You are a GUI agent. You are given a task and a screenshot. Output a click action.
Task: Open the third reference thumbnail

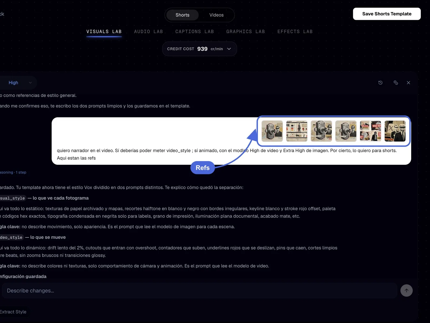321,131
